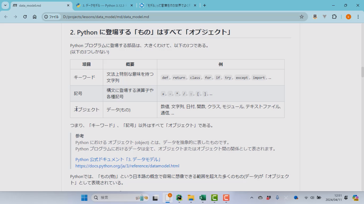
Task: Open the orange user profile avatar
Action: 348,17
